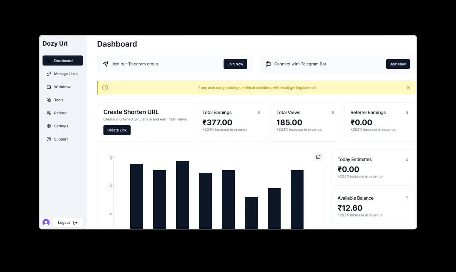This screenshot has width=456, height=272.
Task: Click the Withdraw wallet icon
Action: click(49, 87)
